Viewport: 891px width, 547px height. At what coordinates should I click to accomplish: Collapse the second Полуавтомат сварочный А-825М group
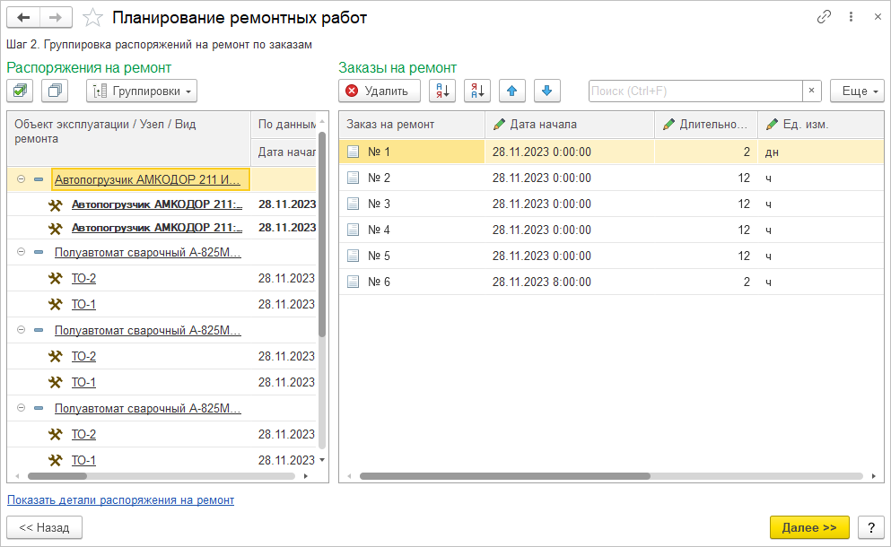[x=21, y=330]
